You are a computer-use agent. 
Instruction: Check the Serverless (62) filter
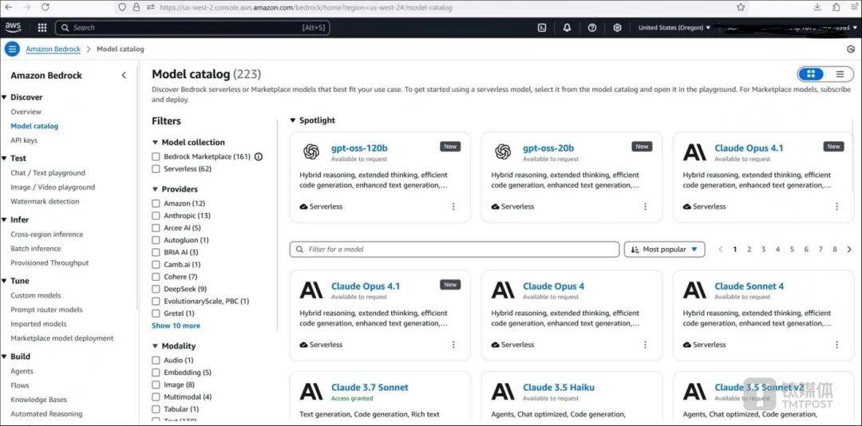pos(156,169)
